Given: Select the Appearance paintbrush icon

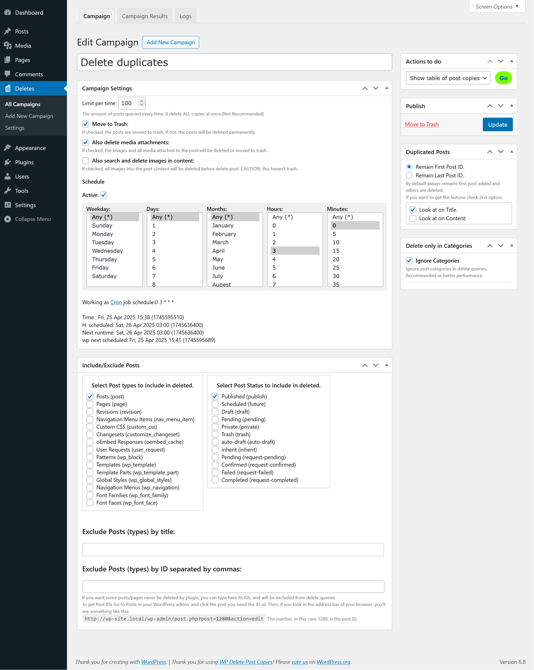Looking at the screenshot, I should 8,148.
